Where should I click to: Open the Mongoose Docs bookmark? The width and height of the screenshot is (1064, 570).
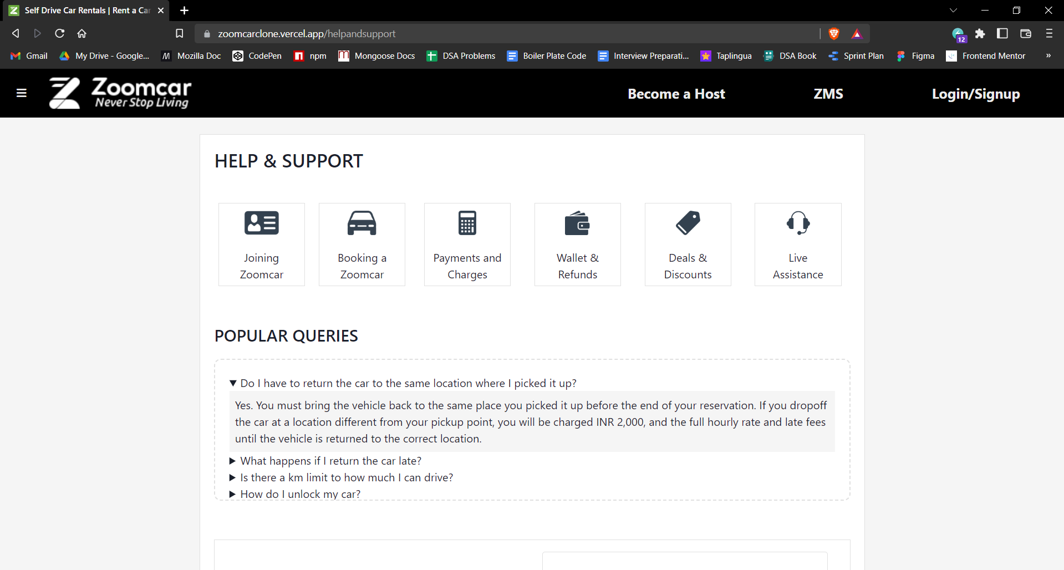pyautogui.click(x=377, y=55)
